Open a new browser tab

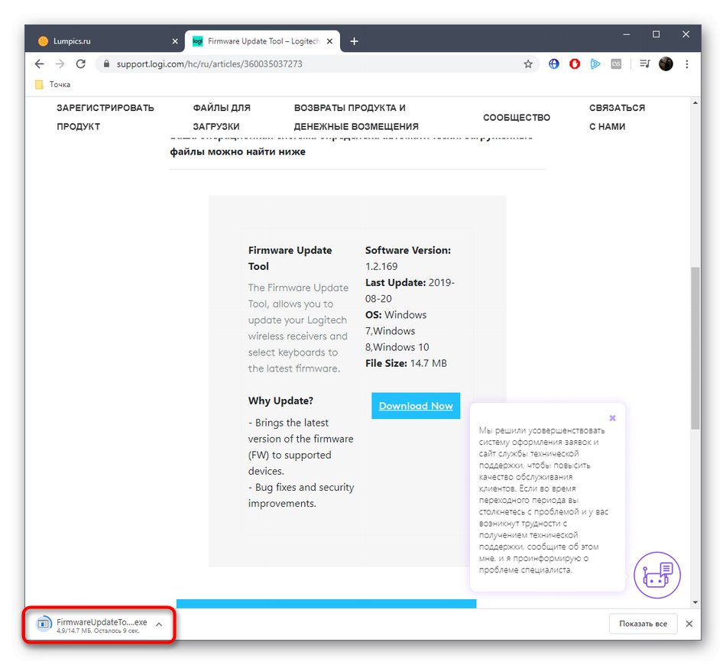click(x=354, y=41)
